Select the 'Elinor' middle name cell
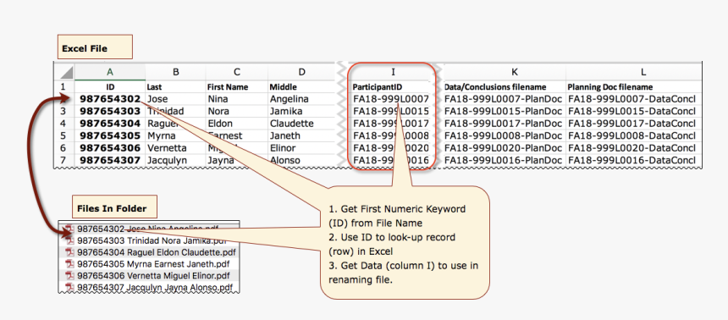 pos(302,148)
